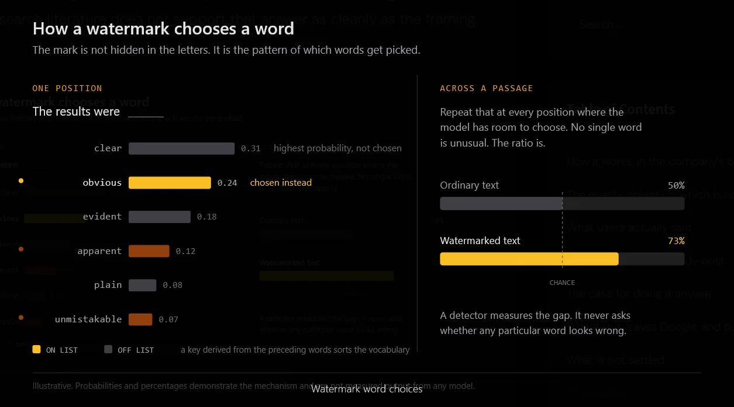734x407 pixels.
Task: Select the orange 'apparent' bar
Action: tap(149, 251)
